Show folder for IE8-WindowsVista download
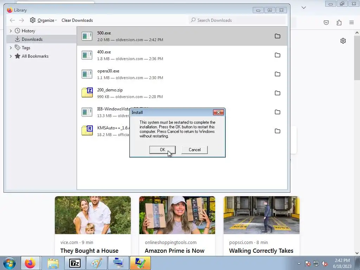Screen dimensions: 360x270 277,112
